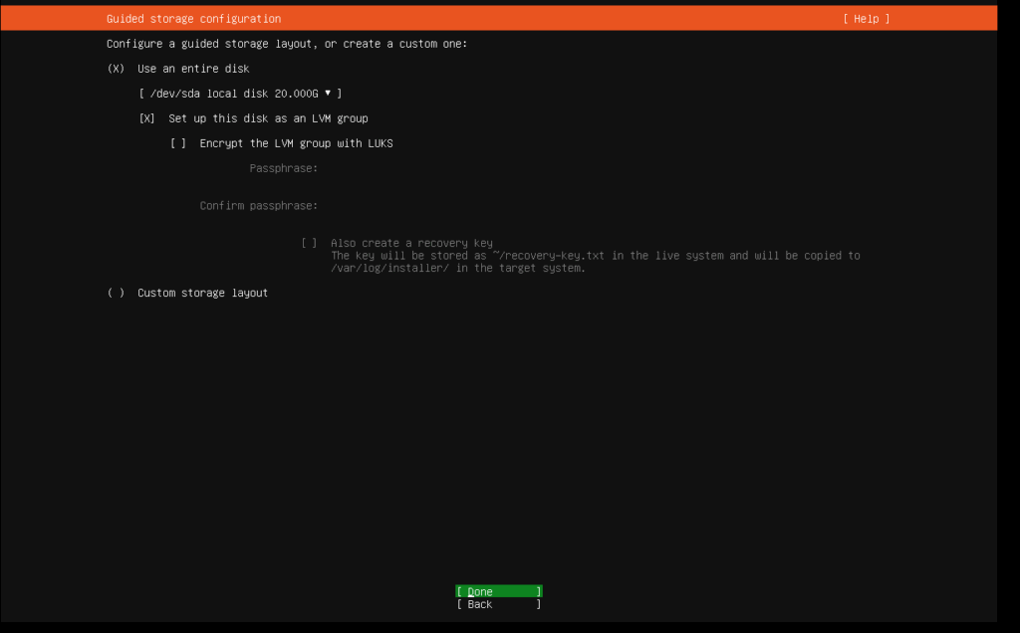Viewport: 1020px width, 633px height.
Task: Uncheck the LVM group setup checkbox
Action: [147, 118]
